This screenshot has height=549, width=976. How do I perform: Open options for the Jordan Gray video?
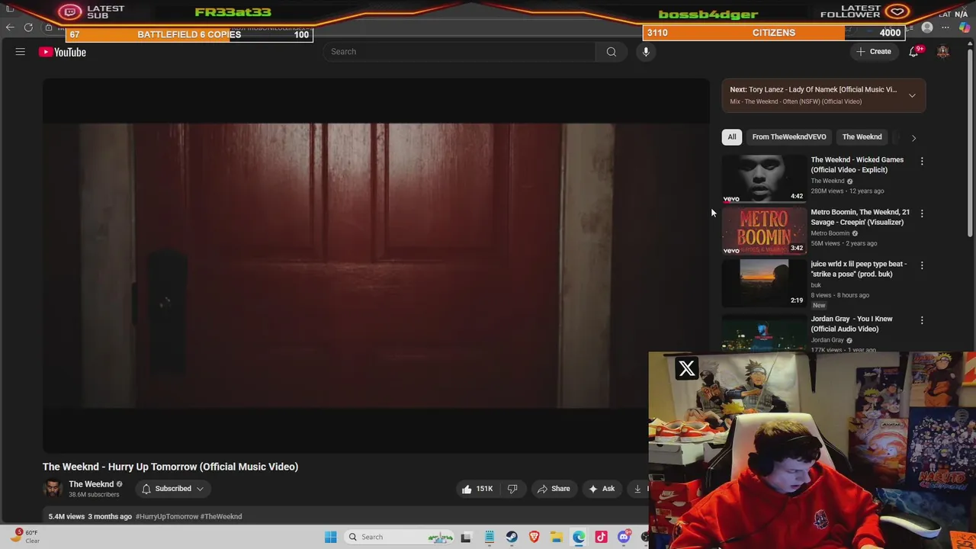922,320
